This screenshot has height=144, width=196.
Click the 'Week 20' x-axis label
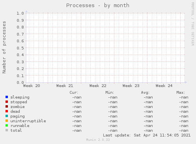pyautogui.click(x=32, y=86)
